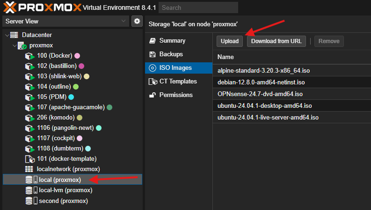Select container icon for 1108 (dumbterm)
The width and height of the screenshot is (371, 210).
tap(30, 149)
